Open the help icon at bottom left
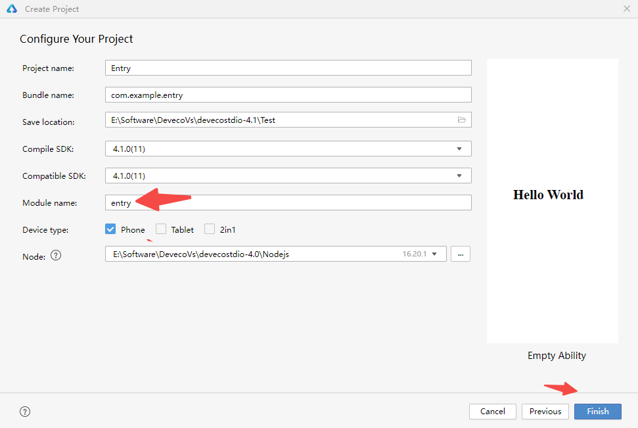 pyautogui.click(x=25, y=412)
